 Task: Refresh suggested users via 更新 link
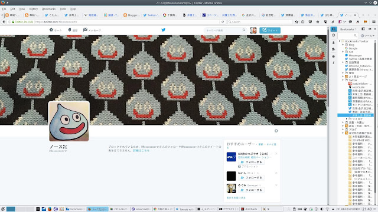coord(261,144)
